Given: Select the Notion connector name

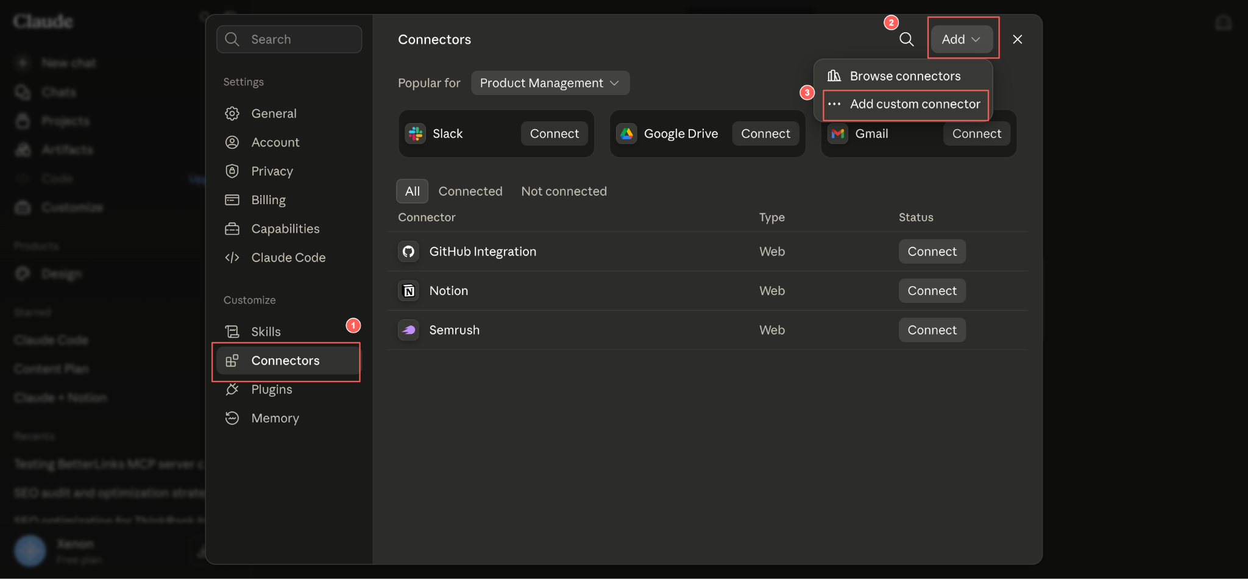Looking at the screenshot, I should point(448,291).
